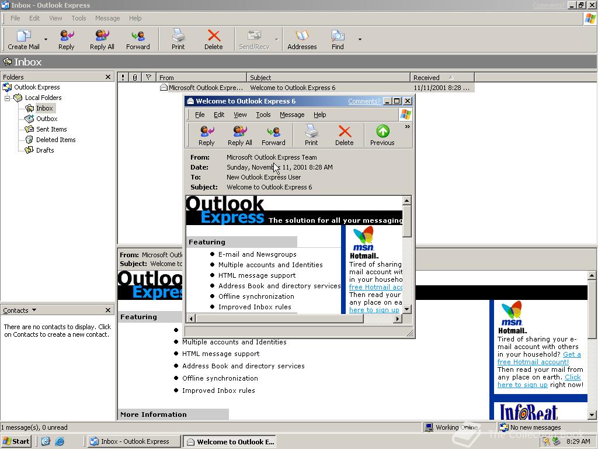Image resolution: width=598 pixels, height=449 pixels.
Task: Click 'free Hotmail account!' link in preview pane
Action: point(533,362)
